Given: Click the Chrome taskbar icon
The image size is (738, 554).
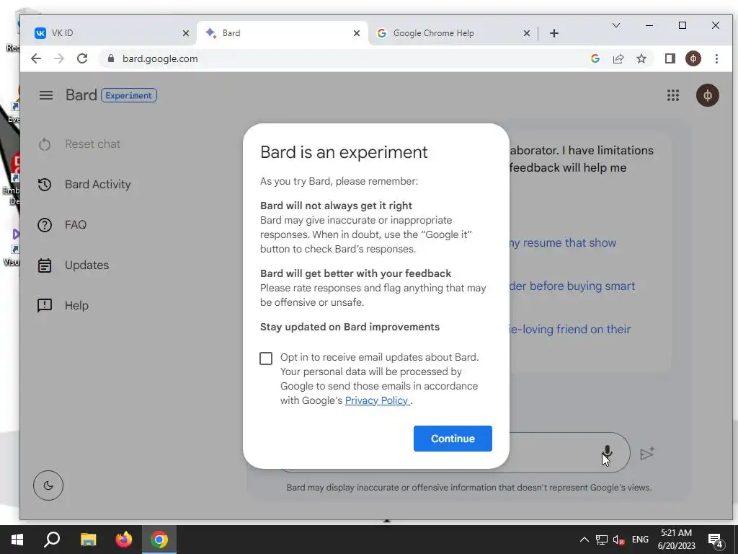Looking at the screenshot, I should coord(159,540).
